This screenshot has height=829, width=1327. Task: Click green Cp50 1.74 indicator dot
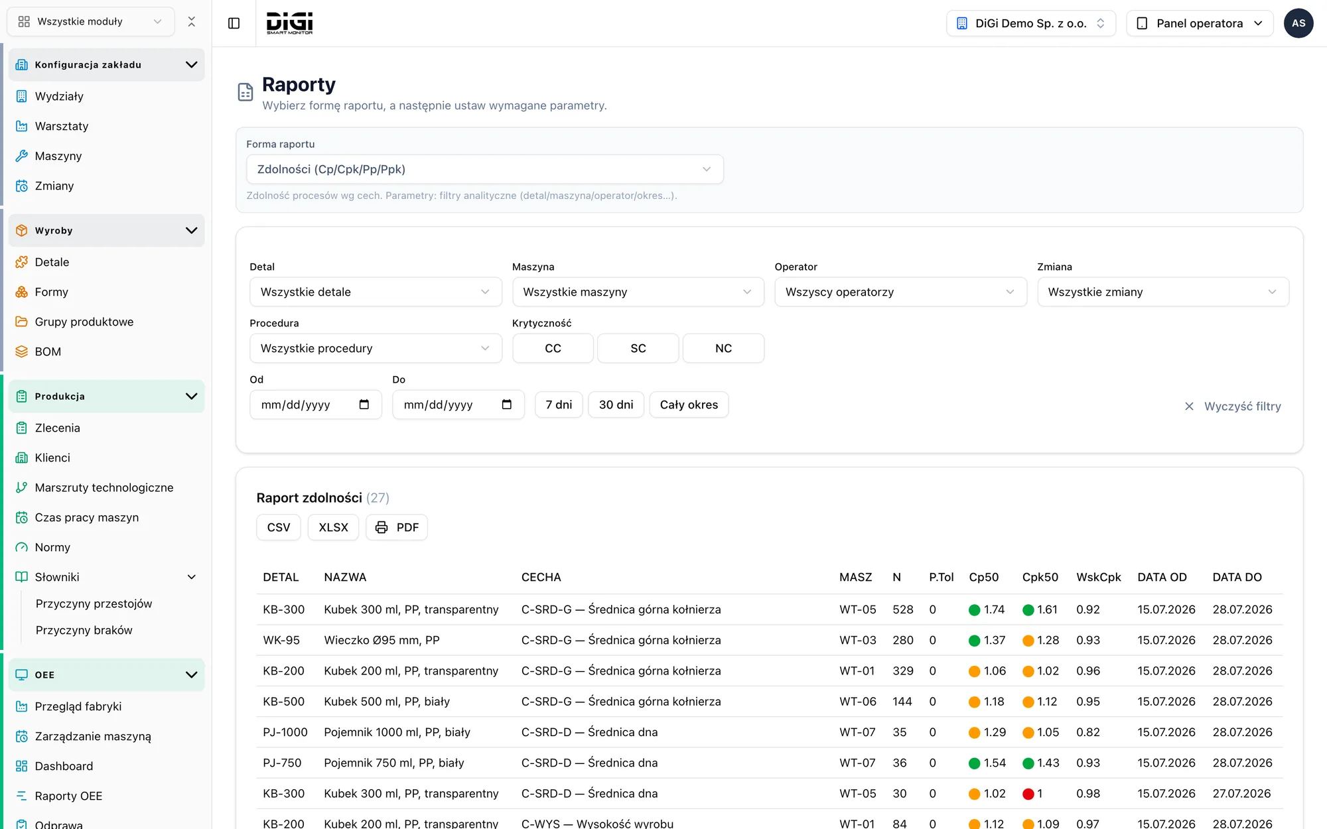[x=975, y=610]
